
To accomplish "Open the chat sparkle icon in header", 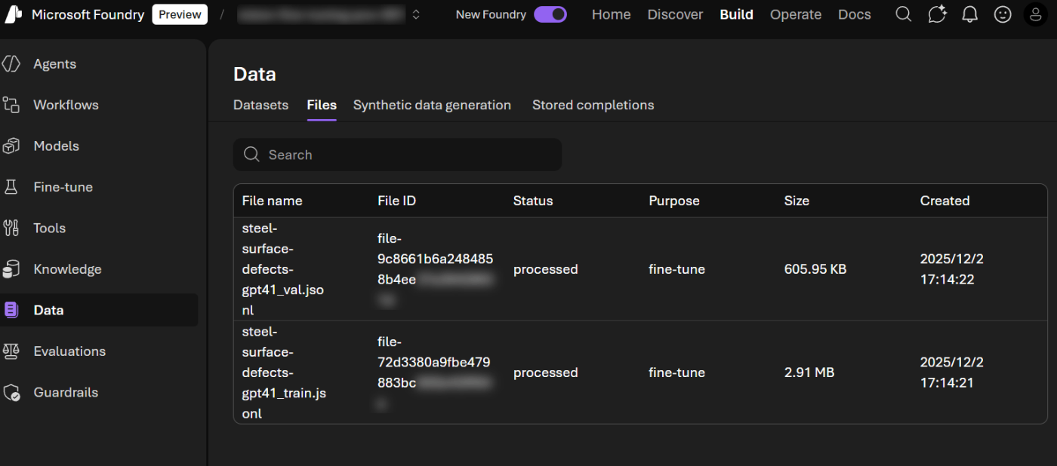I will (x=937, y=14).
